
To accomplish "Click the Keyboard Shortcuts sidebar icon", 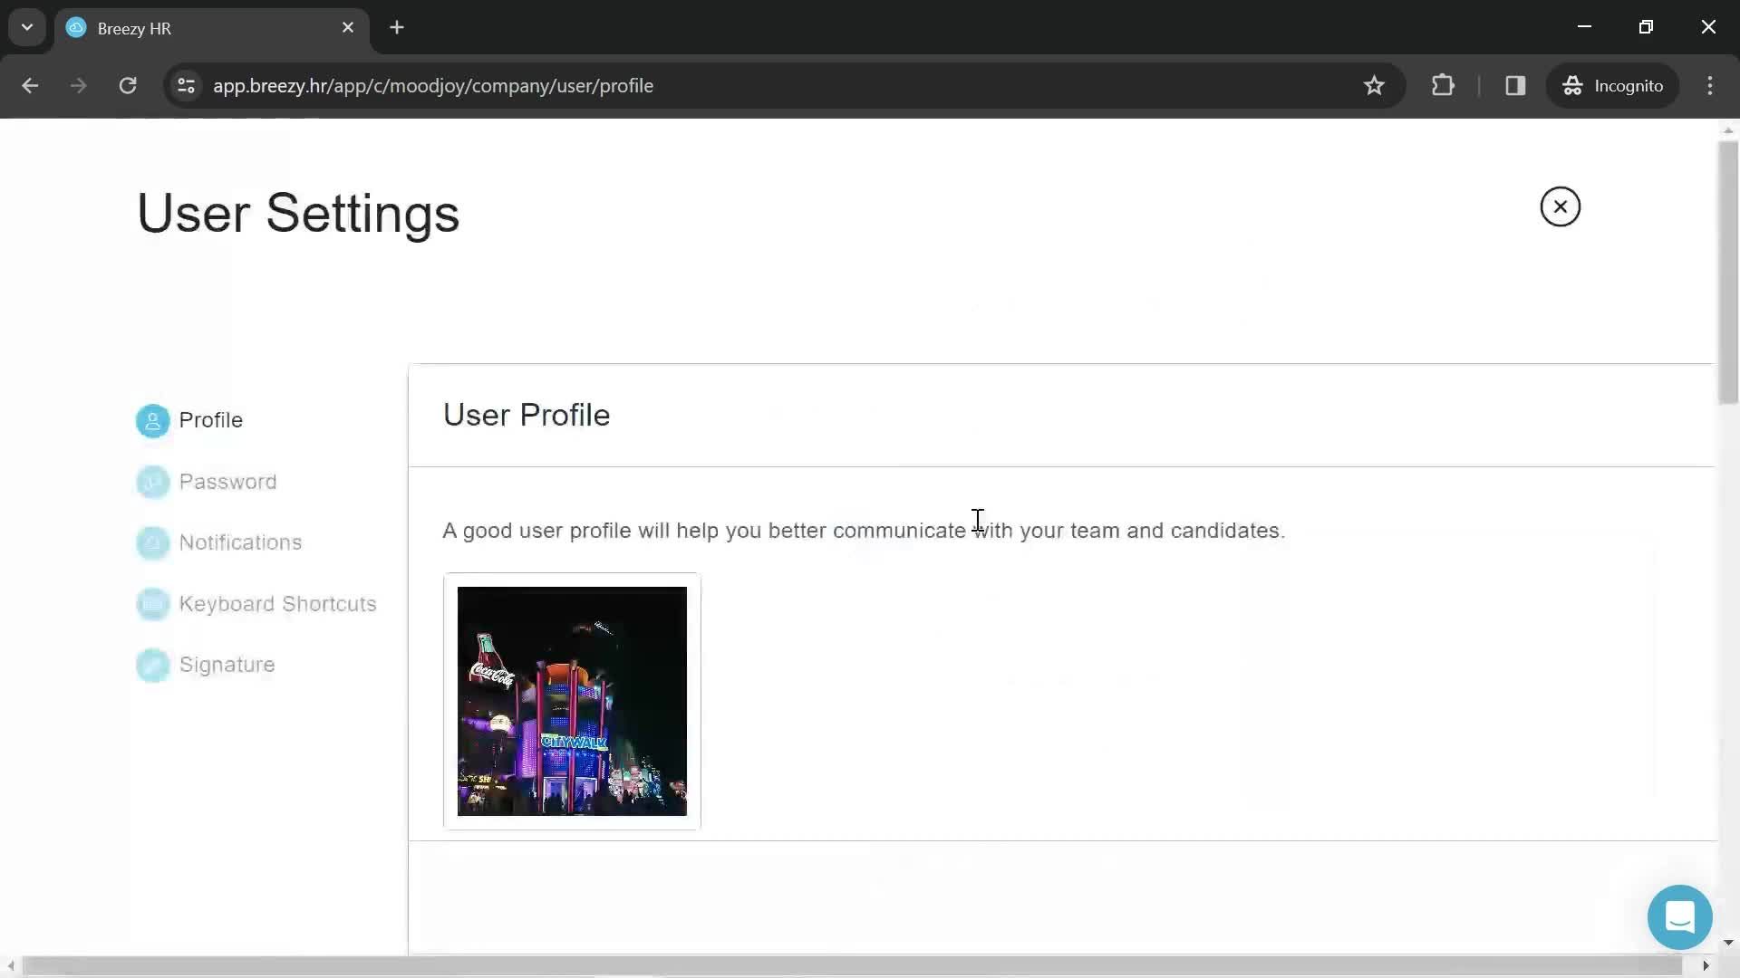I will tap(151, 603).
